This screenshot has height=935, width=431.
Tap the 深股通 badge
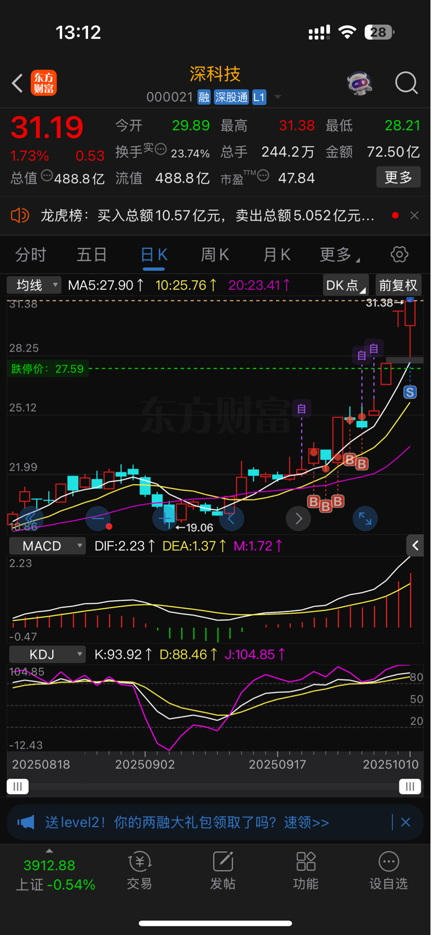point(231,97)
